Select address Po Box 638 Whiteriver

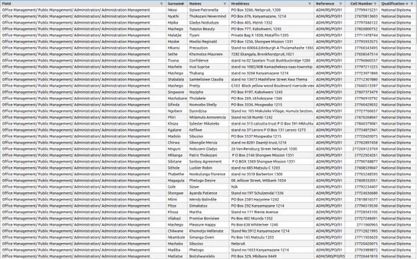click(272, 224)
